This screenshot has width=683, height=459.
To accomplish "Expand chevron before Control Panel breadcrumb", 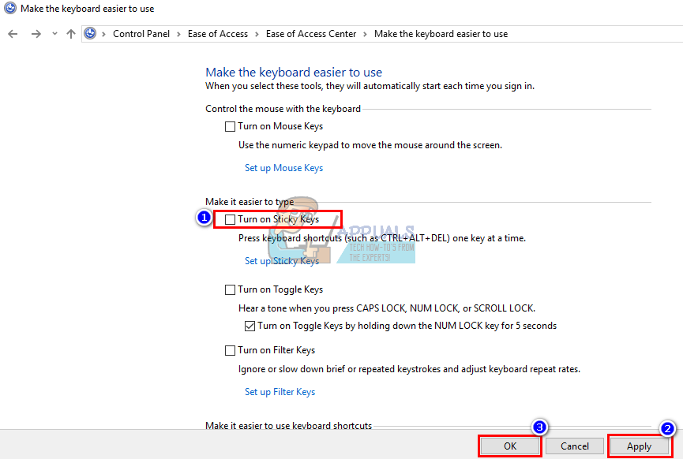I will (x=103, y=34).
